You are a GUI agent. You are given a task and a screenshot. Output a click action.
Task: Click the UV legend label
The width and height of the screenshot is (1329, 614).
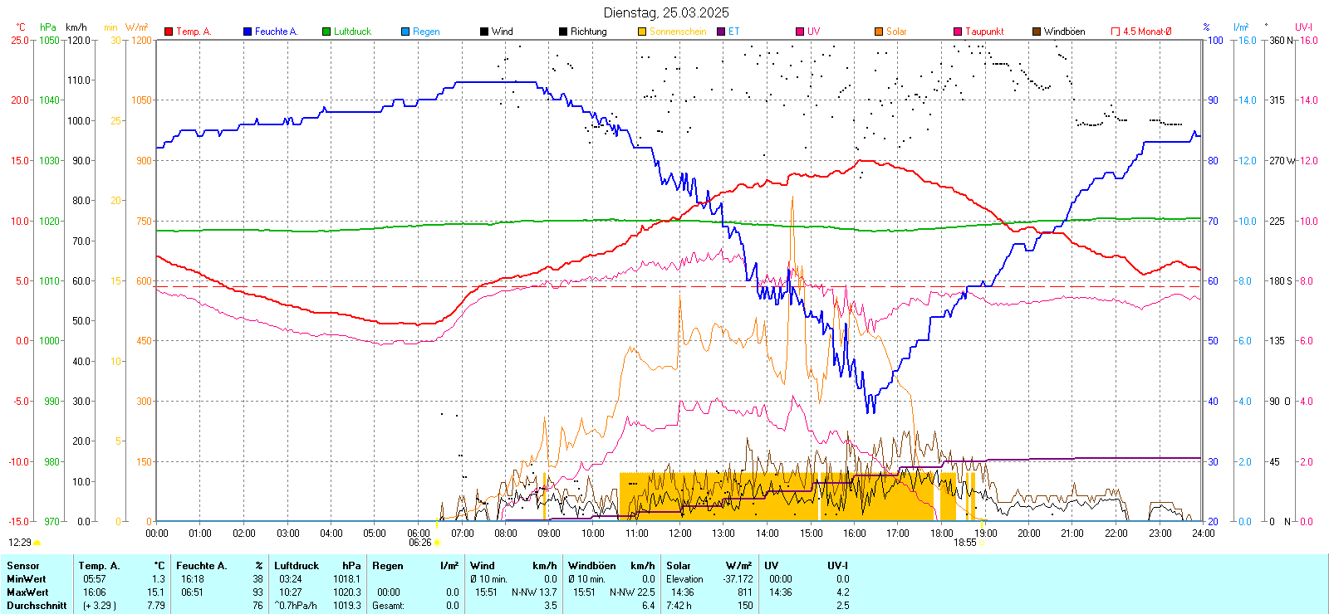(813, 32)
